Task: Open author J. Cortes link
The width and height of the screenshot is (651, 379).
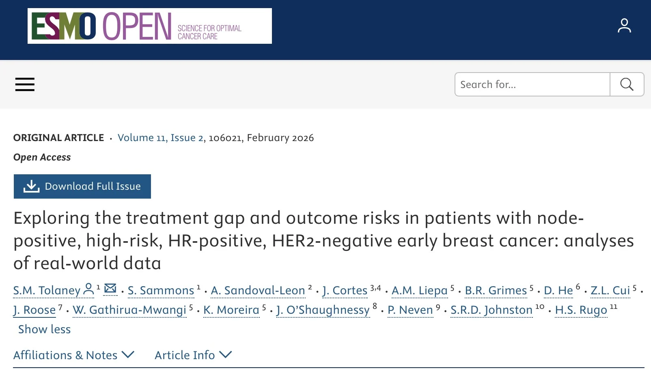Action: pyautogui.click(x=345, y=290)
